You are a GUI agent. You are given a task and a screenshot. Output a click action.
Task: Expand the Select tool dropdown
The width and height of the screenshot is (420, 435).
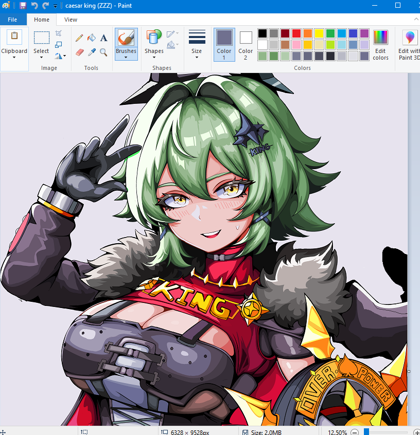click(41, 57)
